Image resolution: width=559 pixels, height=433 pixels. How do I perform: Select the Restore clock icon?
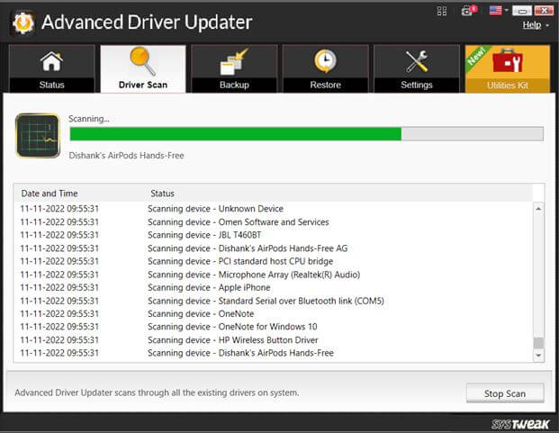pyautogui.click(x=325, y=62)
